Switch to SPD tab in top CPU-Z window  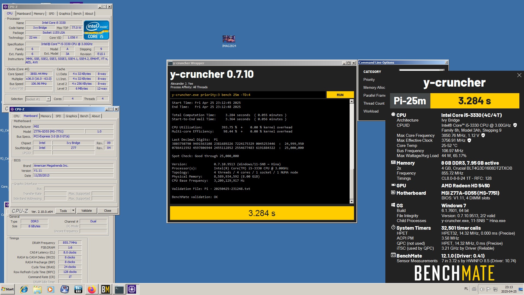point(51,14)
